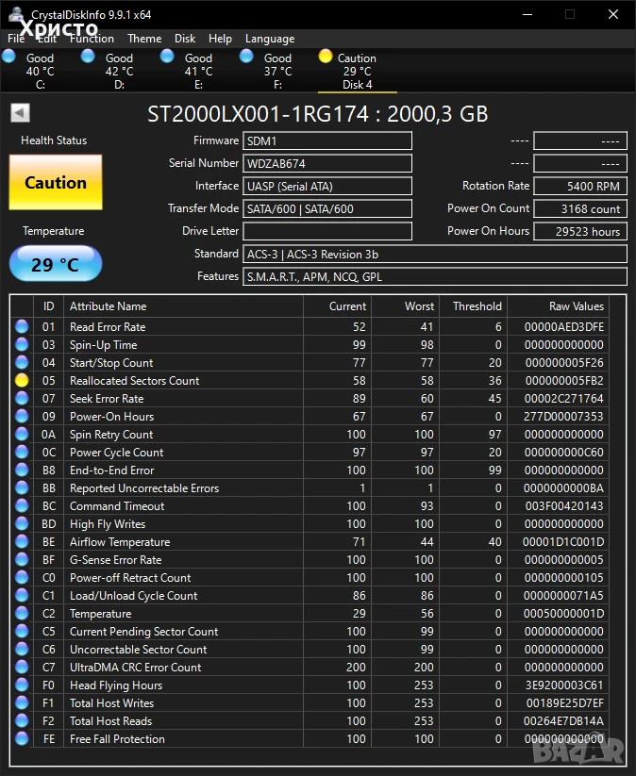The image size is (636, 776).
Task: Switch to disk F: Good 37 °C
Action: (x=277, y=71)
